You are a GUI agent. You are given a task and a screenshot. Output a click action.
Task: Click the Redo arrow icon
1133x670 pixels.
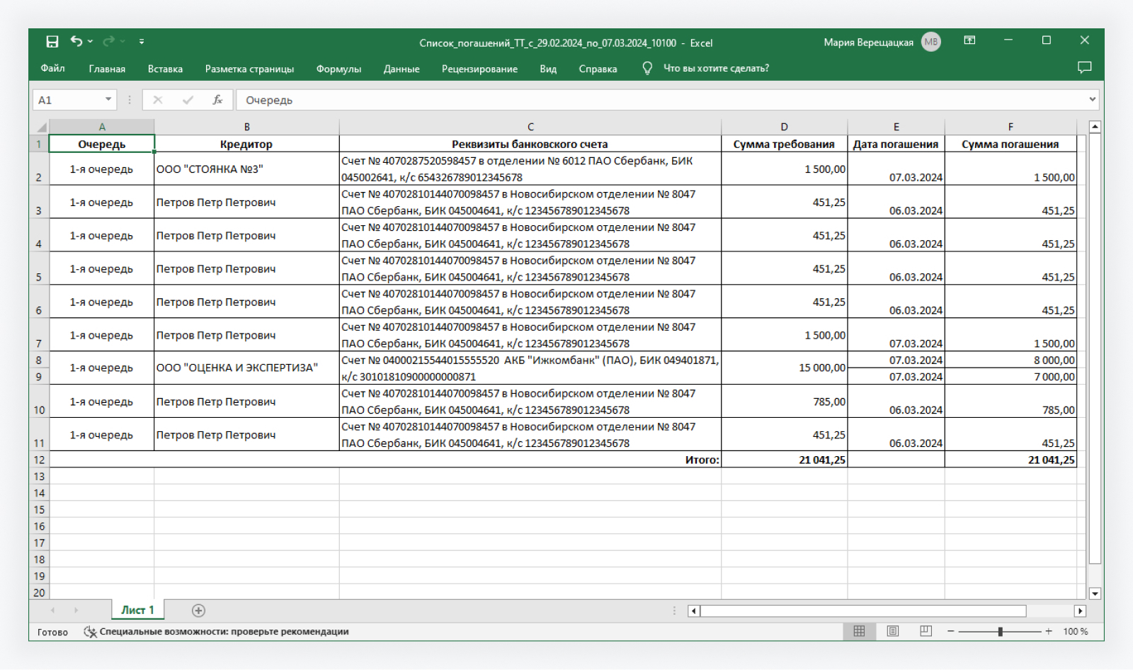pos(108,42)
